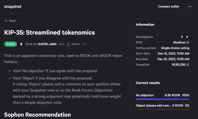Click the share upload icon
Screen dimensions: 198x119
coord(68,44)
